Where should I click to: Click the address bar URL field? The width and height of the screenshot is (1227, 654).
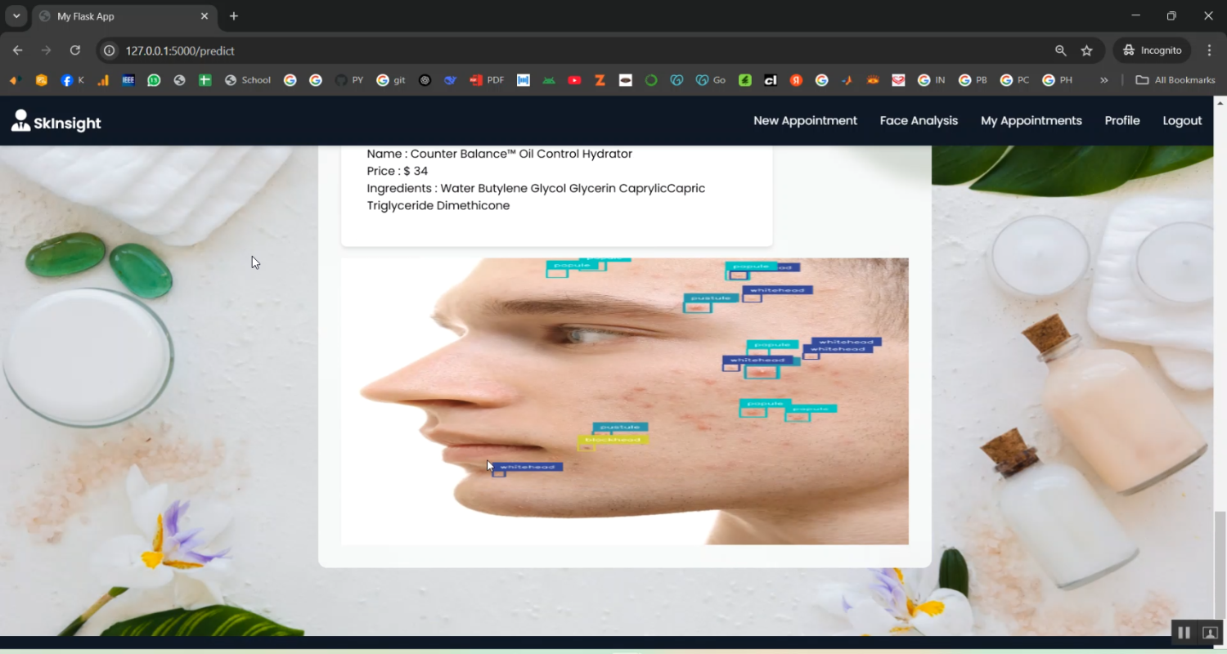[x=573, y=51]
